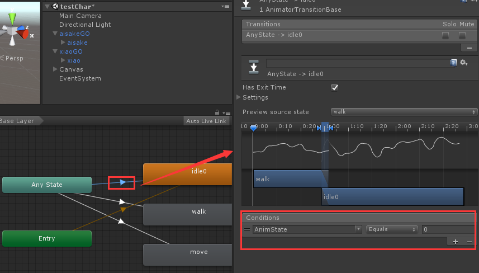Click the blue Z axis cone on gizmo

21,28
